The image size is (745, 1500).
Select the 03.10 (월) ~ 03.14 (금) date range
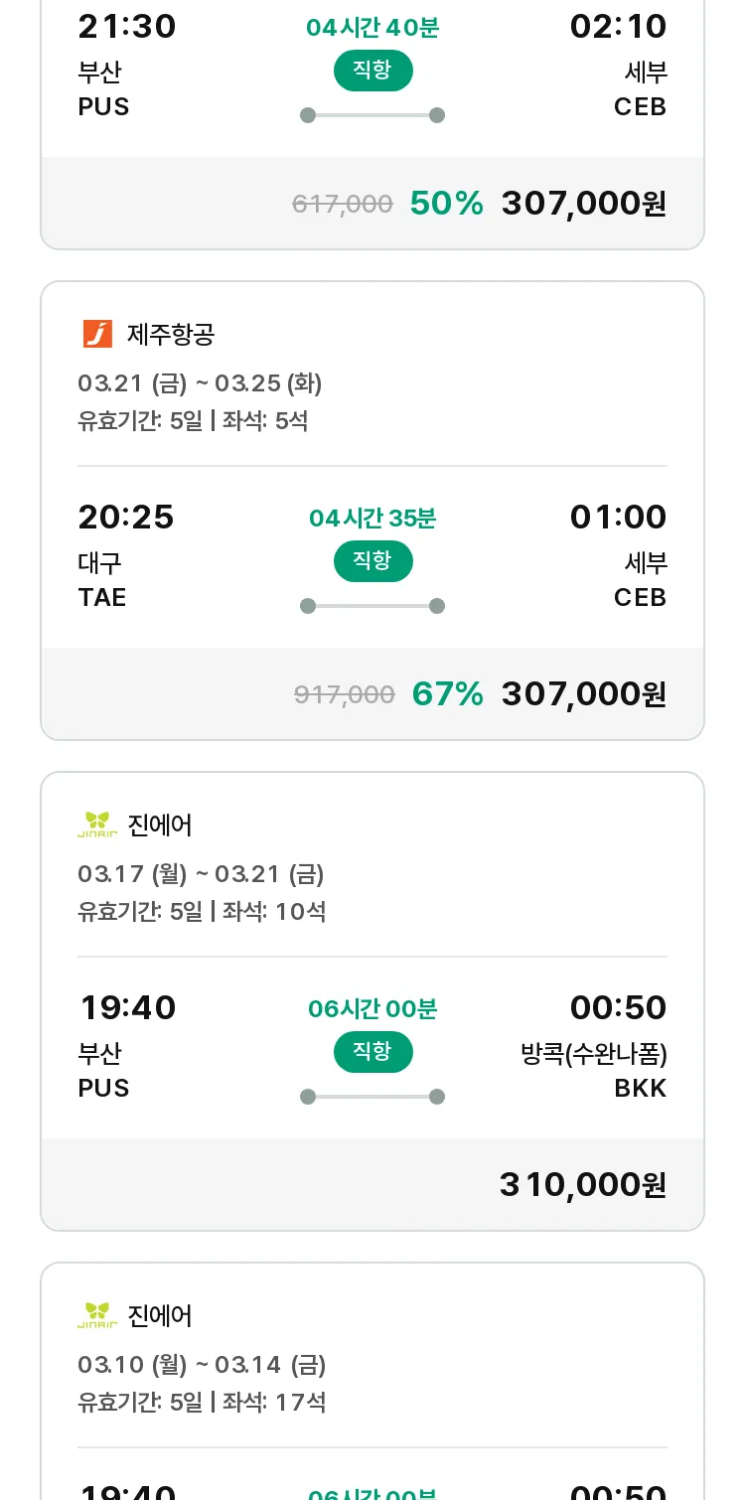pyautogui.click(x=202, y=1365)
